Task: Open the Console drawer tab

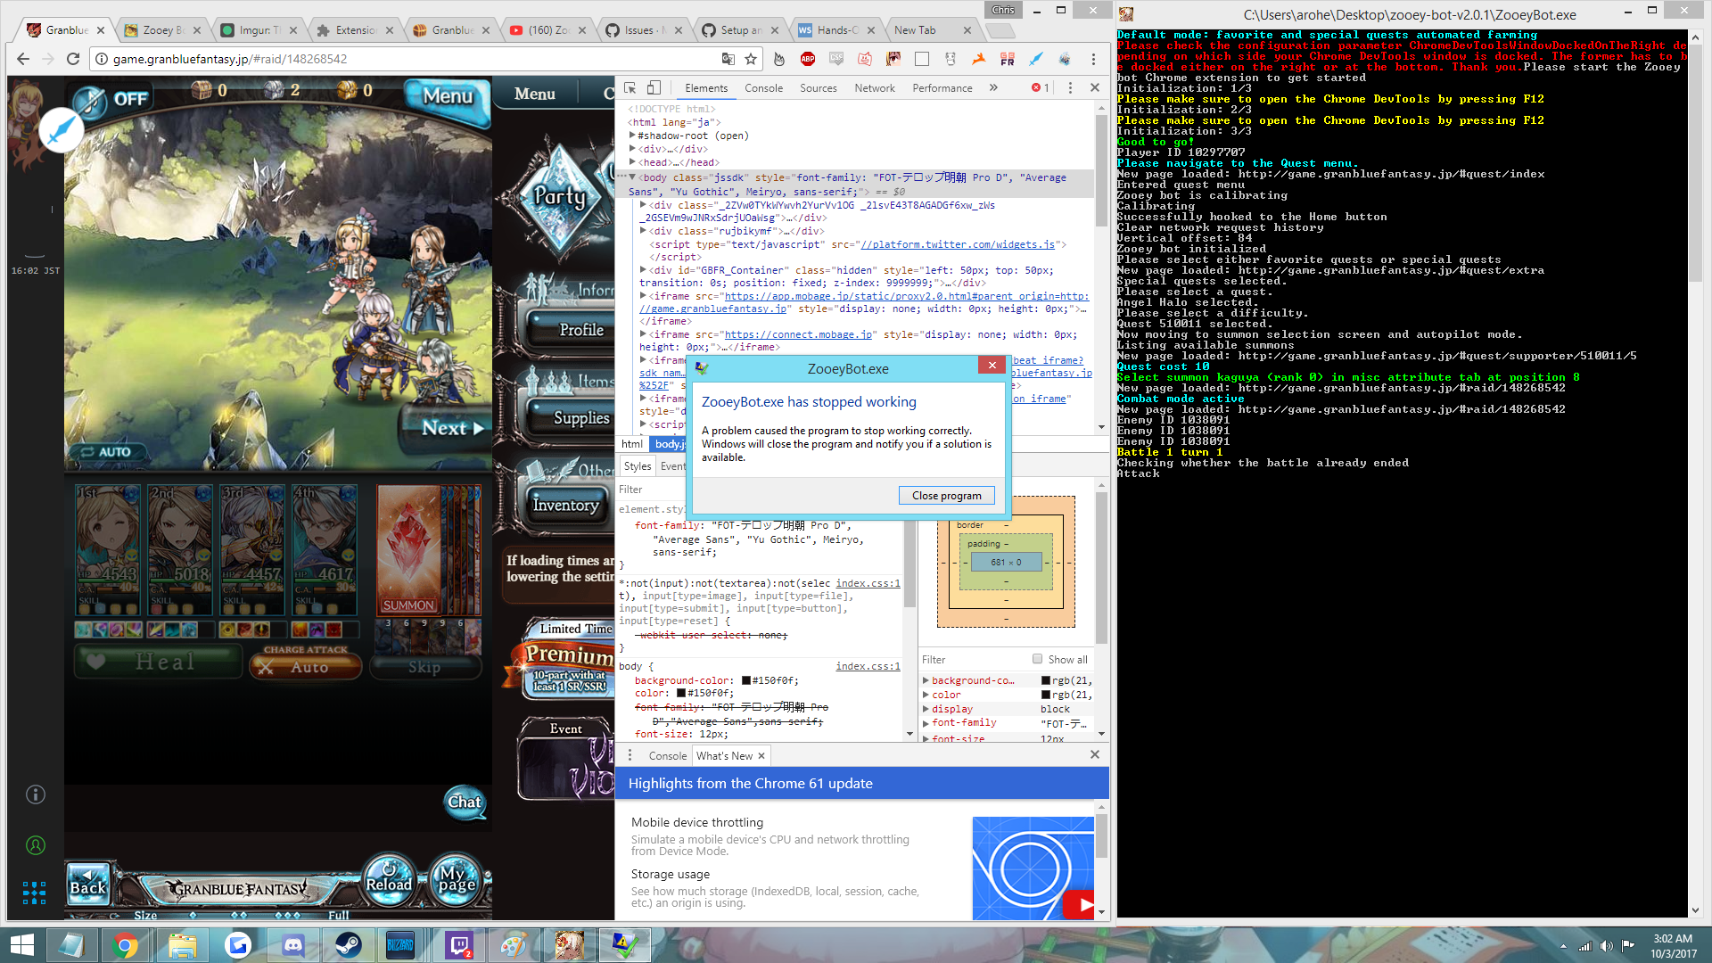Action: click(x=667, y=755)
